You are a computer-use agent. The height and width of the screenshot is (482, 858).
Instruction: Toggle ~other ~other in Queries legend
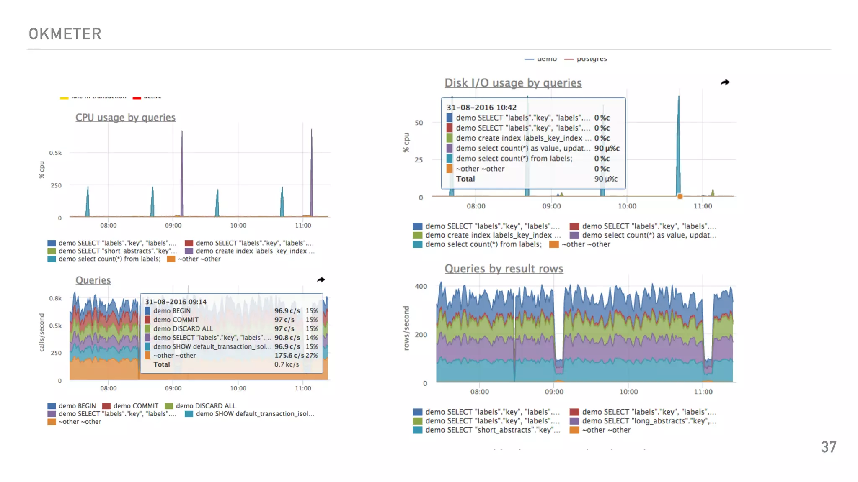(x=80, y=422)
